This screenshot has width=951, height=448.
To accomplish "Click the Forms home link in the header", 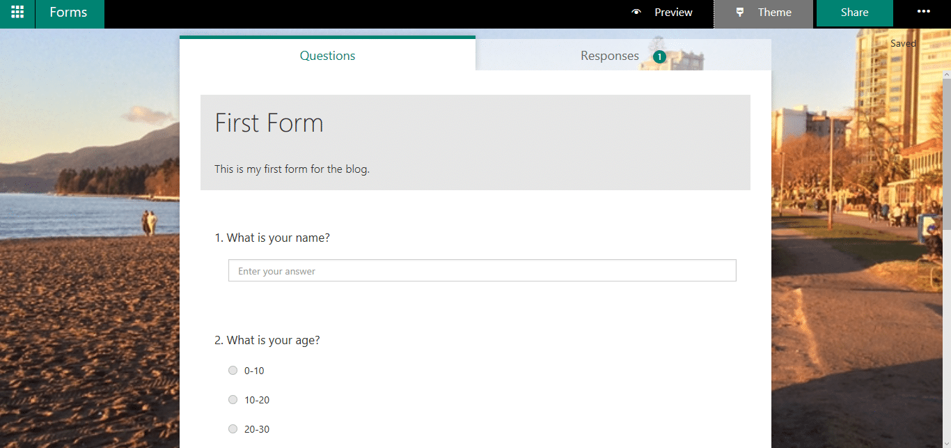I will click(68, 12).
